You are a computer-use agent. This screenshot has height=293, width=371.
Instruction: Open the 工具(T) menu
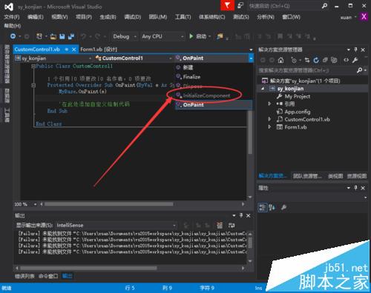click(x=183, y=17)
